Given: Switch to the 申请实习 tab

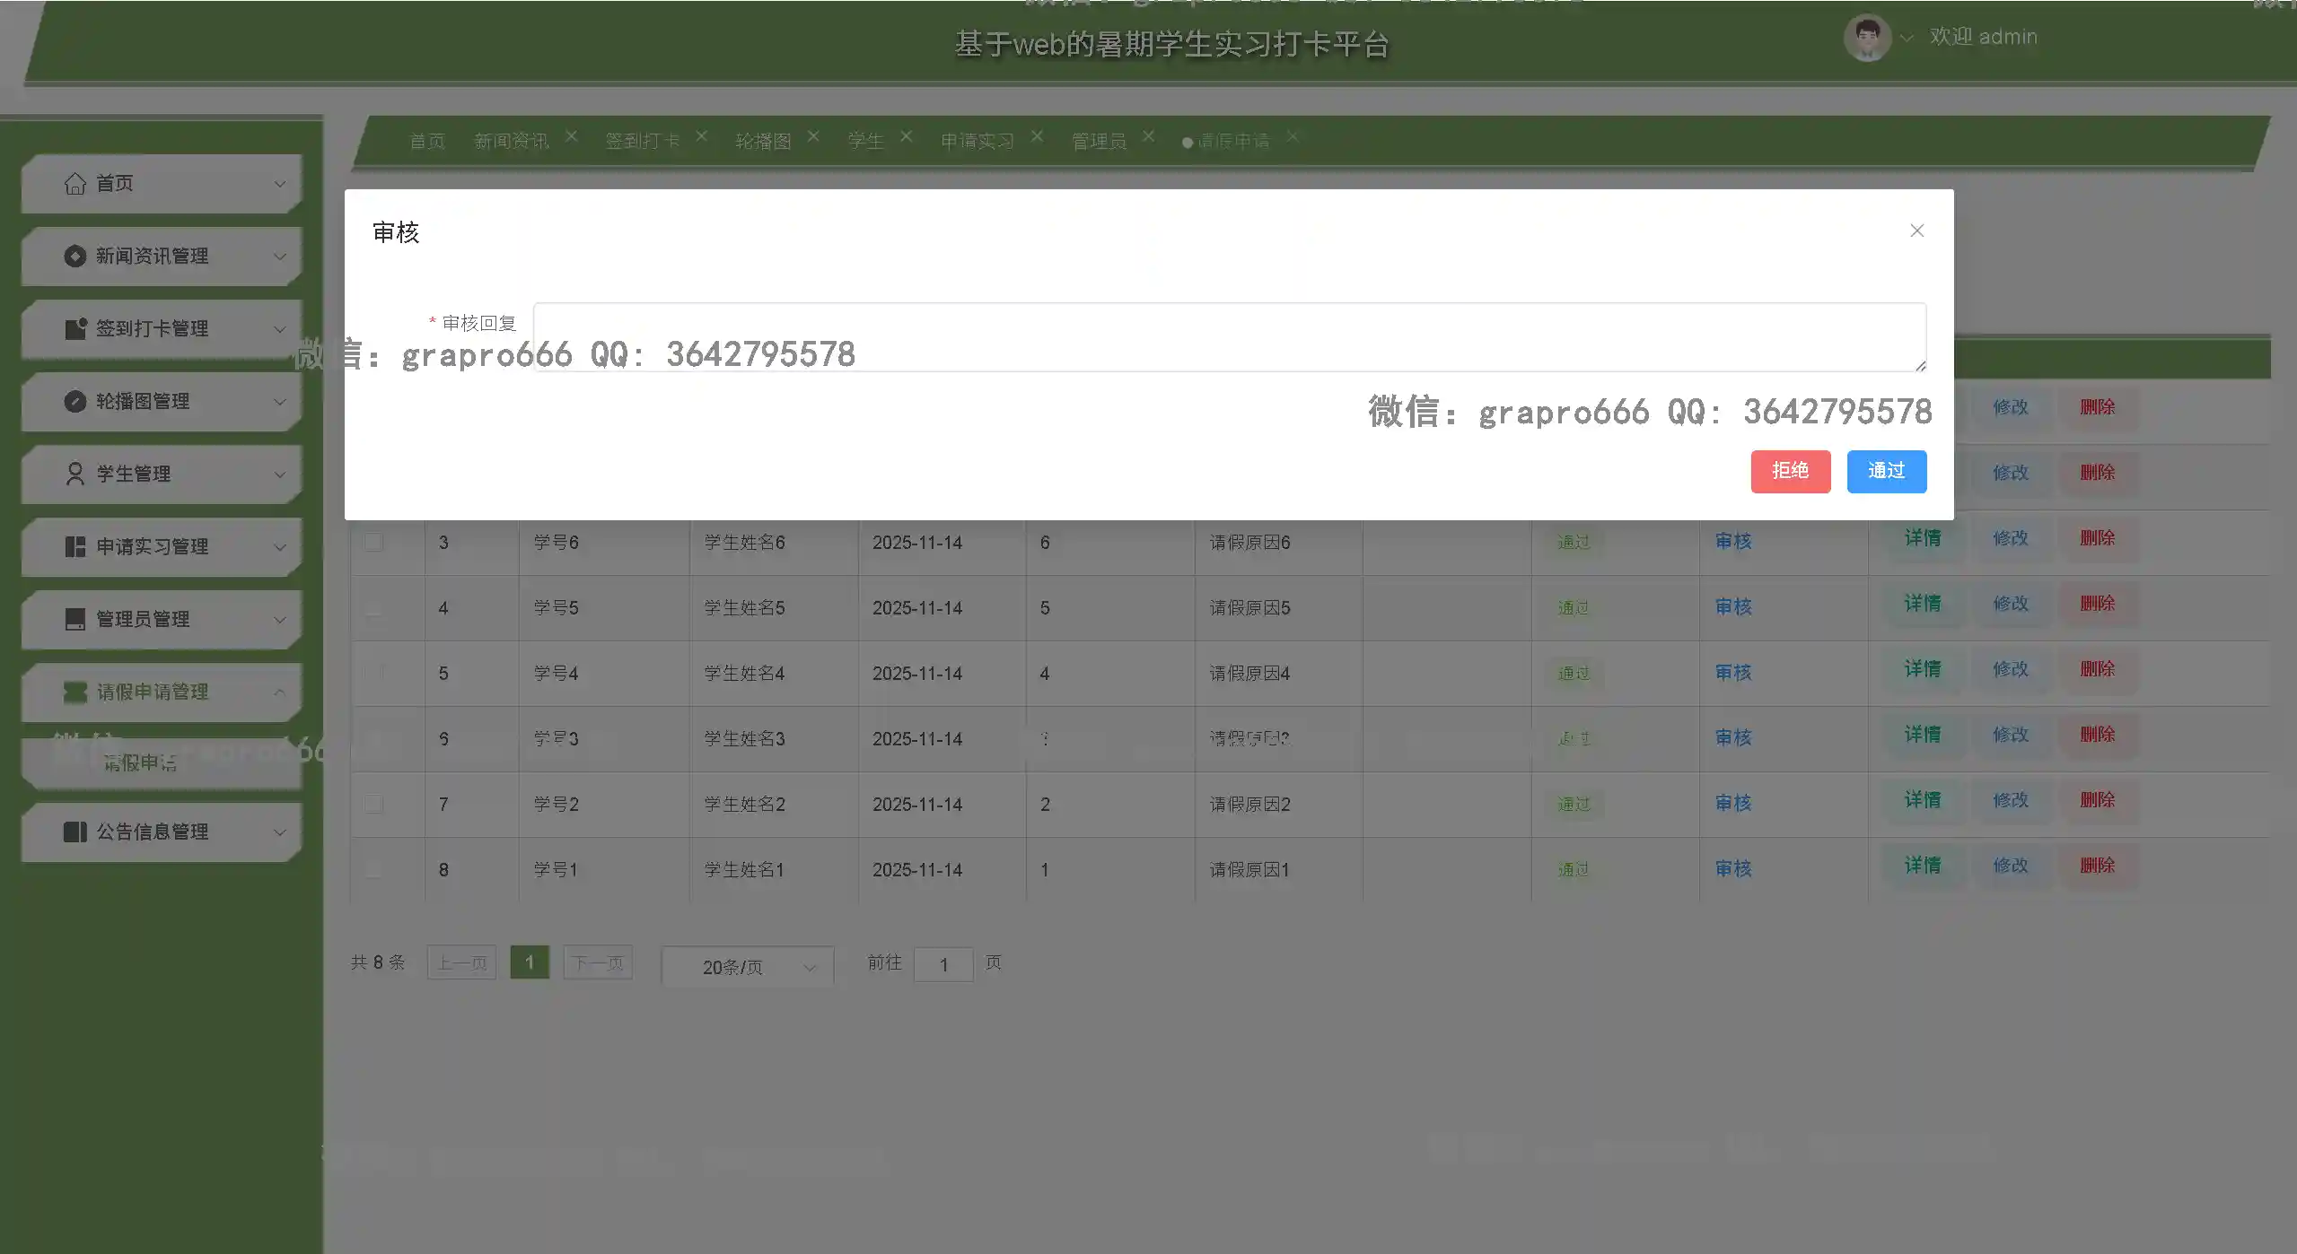Looking at the screenshot, I should click(977, 141).
